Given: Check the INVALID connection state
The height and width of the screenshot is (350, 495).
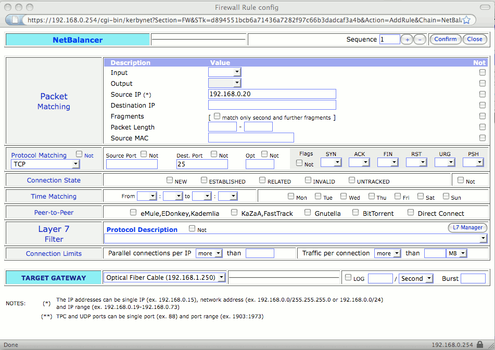Looking at the screenshot, I should click(x=308, y=180).
